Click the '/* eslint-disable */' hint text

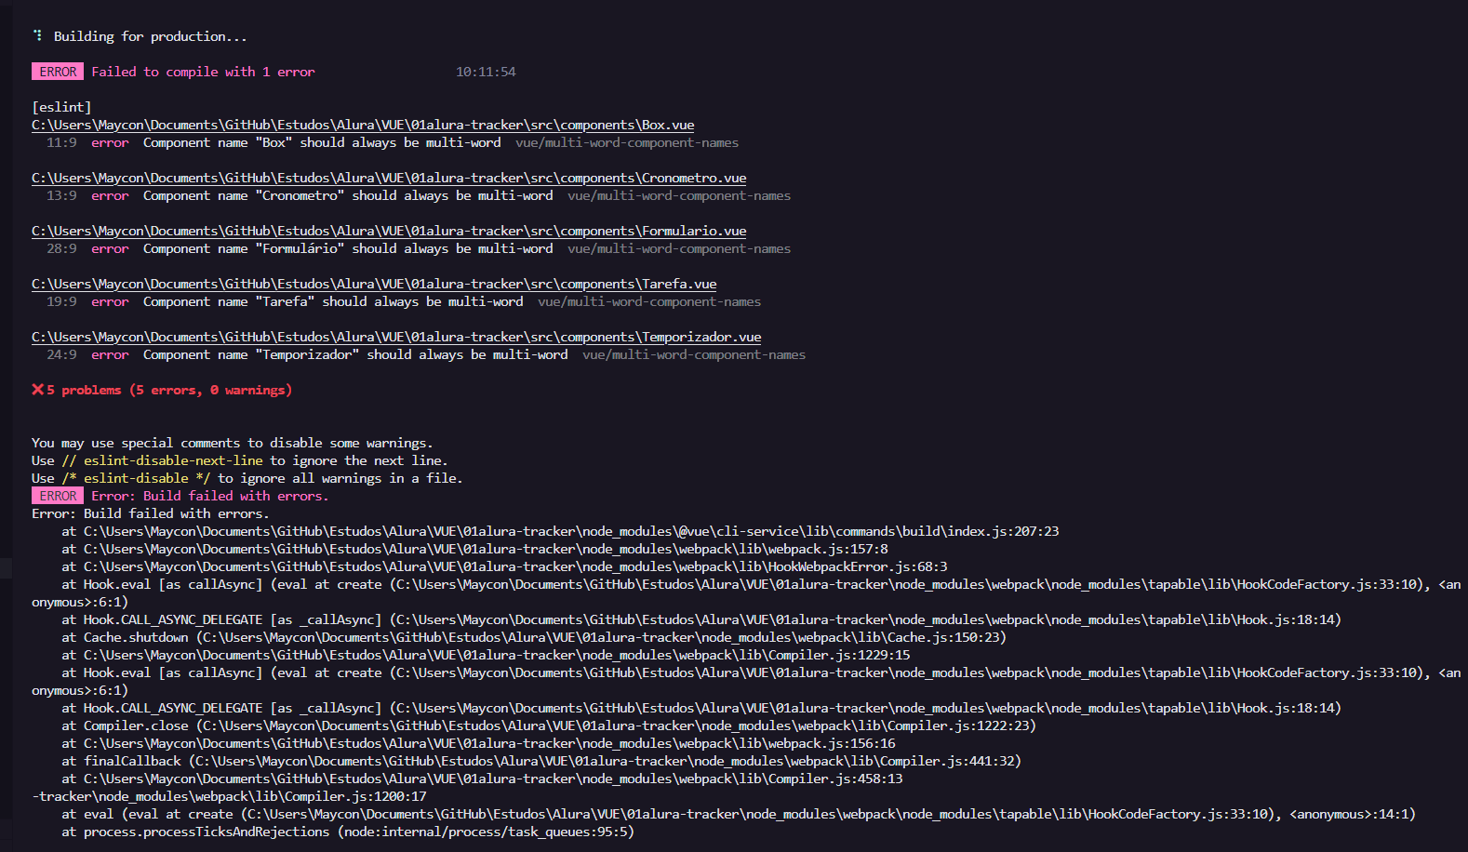pos(136,478)
